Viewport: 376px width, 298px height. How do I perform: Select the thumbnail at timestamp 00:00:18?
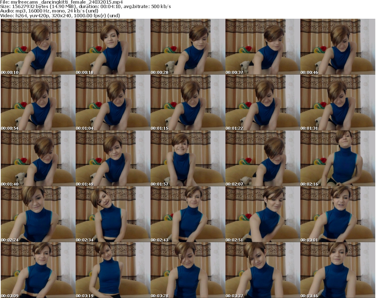coord(113,47)
